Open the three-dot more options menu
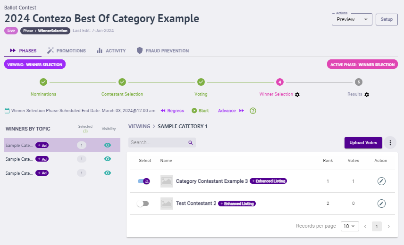The height and width of the screenshot is (245, 404). click(x=390, y=143)
